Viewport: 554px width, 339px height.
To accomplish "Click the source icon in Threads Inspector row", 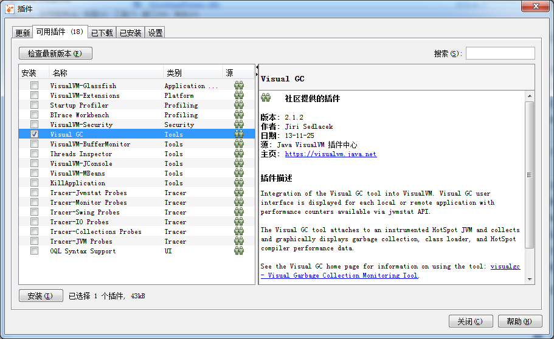I will (239, 153).
